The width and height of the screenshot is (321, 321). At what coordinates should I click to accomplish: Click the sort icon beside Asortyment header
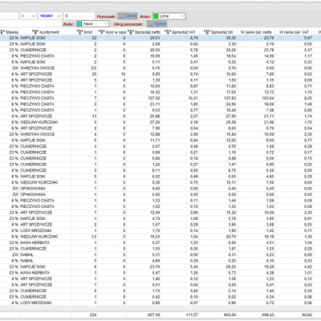[x=35, y=32]
